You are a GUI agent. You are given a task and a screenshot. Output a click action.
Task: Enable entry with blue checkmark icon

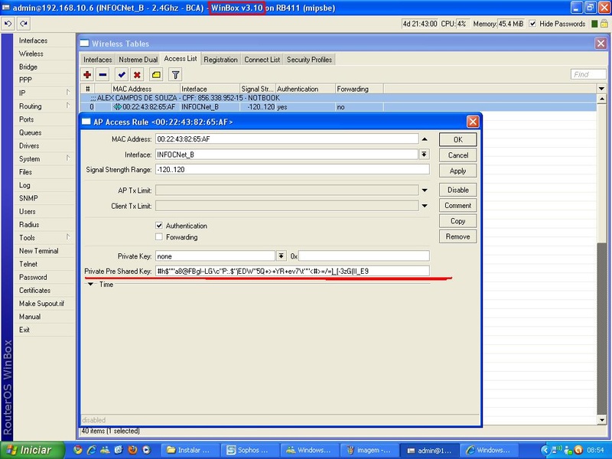coord(122,74)
